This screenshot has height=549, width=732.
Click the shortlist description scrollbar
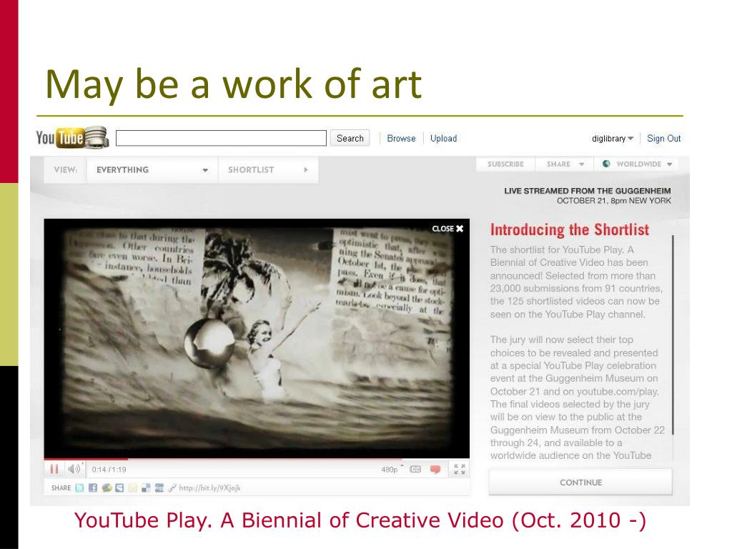tap(673, 335)
